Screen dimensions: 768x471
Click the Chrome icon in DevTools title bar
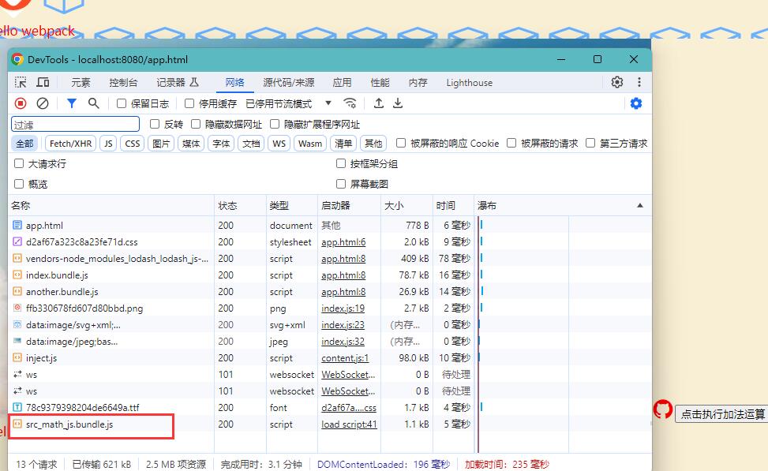pyautogui.click(x=17, y=60)
